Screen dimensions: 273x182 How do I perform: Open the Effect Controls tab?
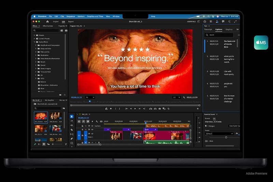pyautogui.click(x=48, y=26)
